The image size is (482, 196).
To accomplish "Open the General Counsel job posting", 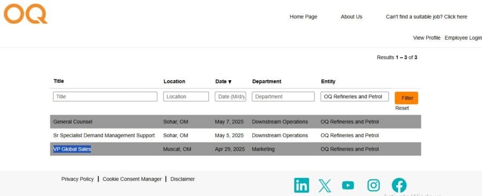I will click(73, 122).
